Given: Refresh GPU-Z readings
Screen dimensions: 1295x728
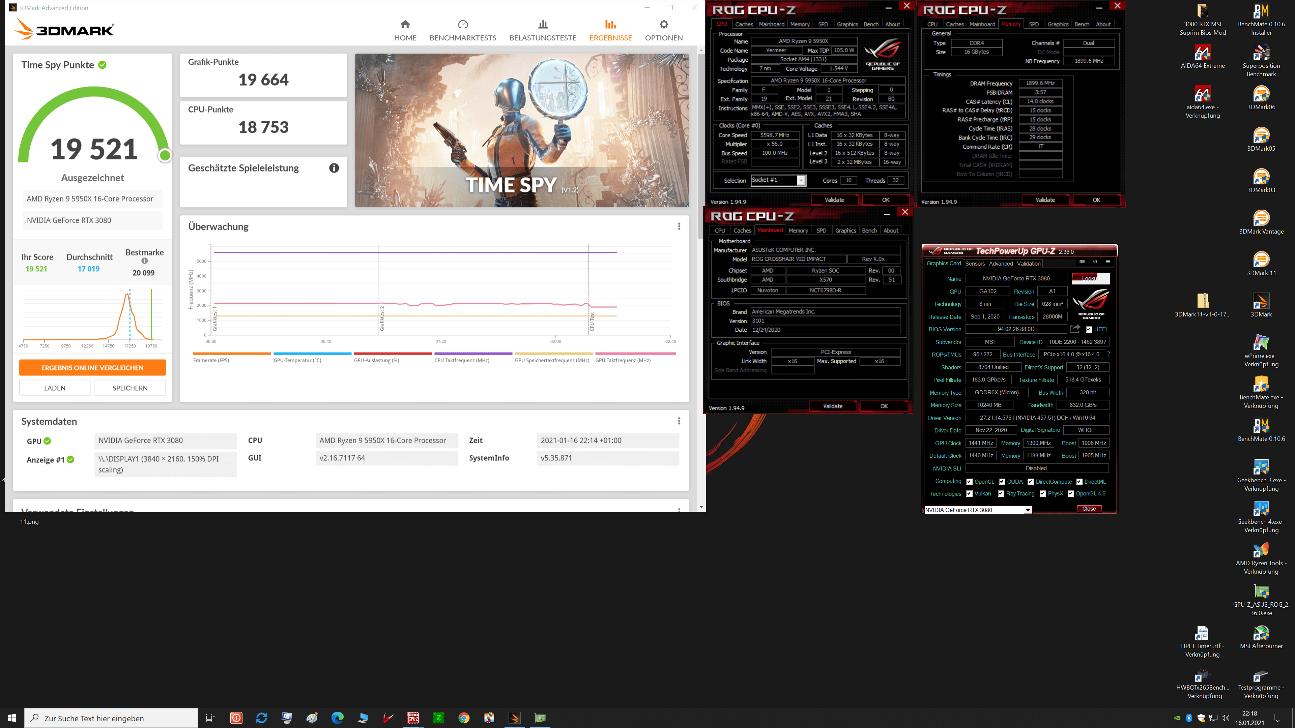Looking at the screenshot, I should [1095, 262].
